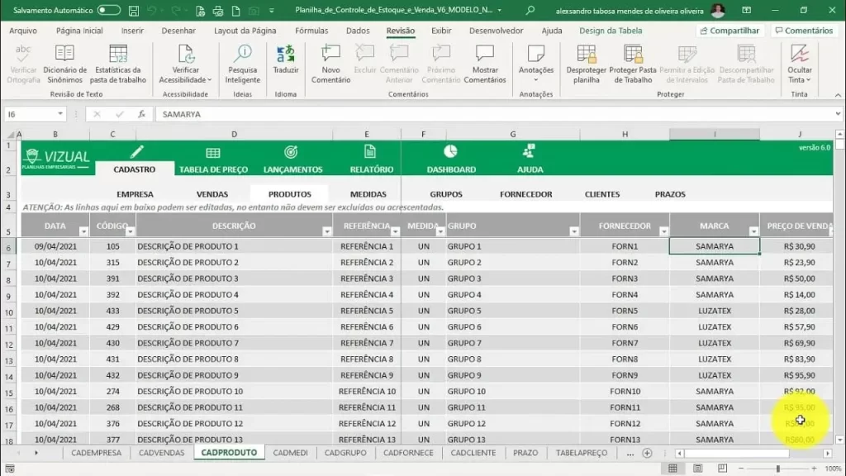Open the REFERÊNCIA column filter dropdown
Image resolution: width=846 pixels, height=476 pixels.
coord(395,231)
